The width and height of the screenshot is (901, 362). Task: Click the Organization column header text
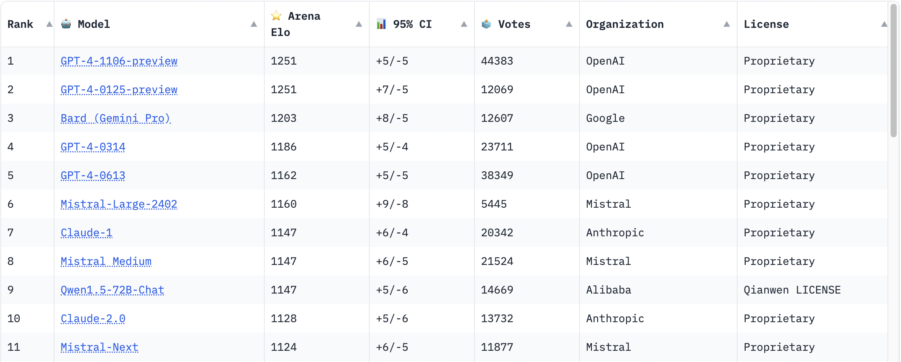click(x=625, y=24)
